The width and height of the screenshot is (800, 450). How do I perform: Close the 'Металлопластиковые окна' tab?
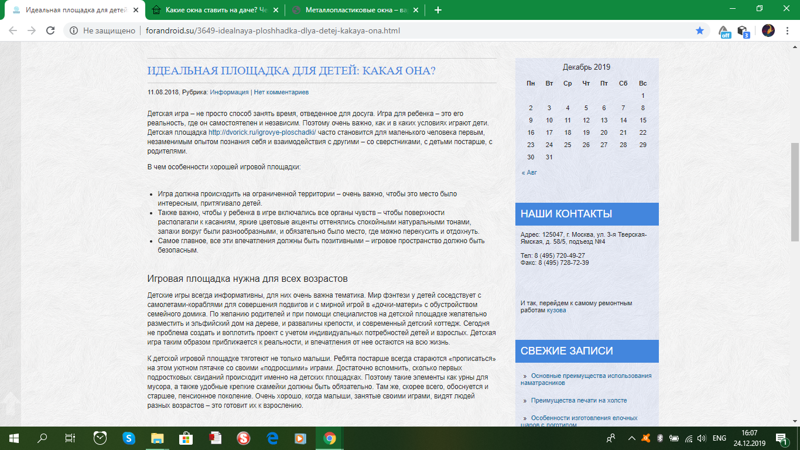pyautogui.click(x=415, y=10)
